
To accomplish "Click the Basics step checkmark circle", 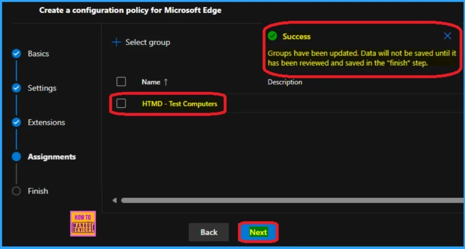I will [x=16, y=54].
